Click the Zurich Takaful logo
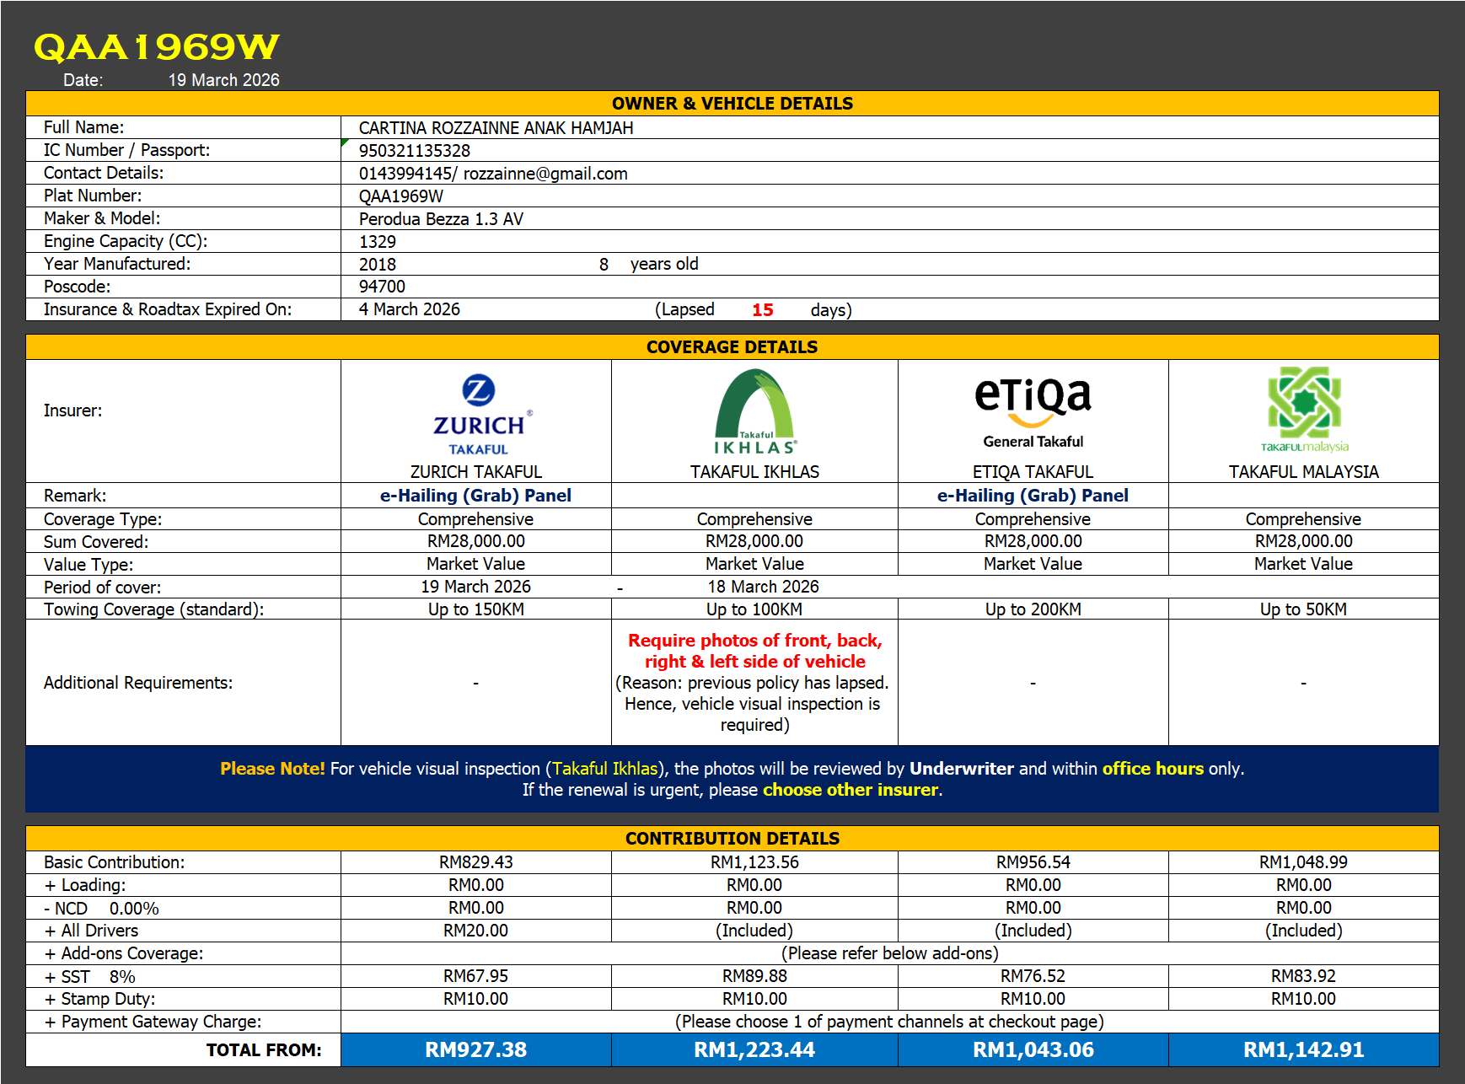This screenshot has height=1084, width=1465. pos(478,414)
